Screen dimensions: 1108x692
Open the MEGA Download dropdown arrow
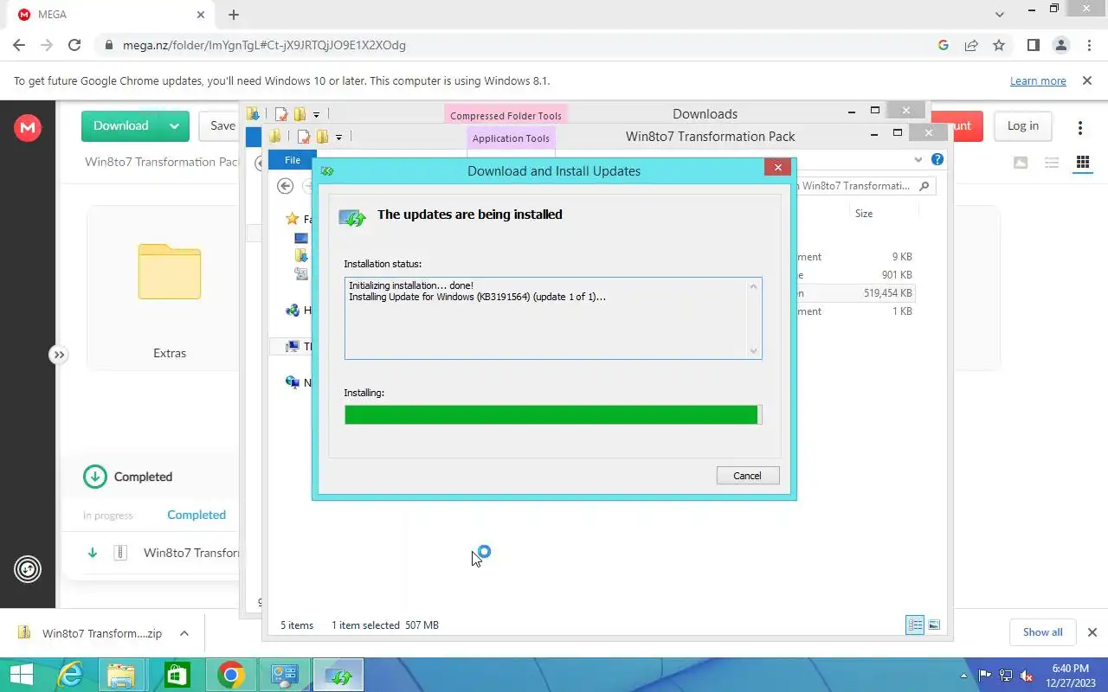coord(175,125)
